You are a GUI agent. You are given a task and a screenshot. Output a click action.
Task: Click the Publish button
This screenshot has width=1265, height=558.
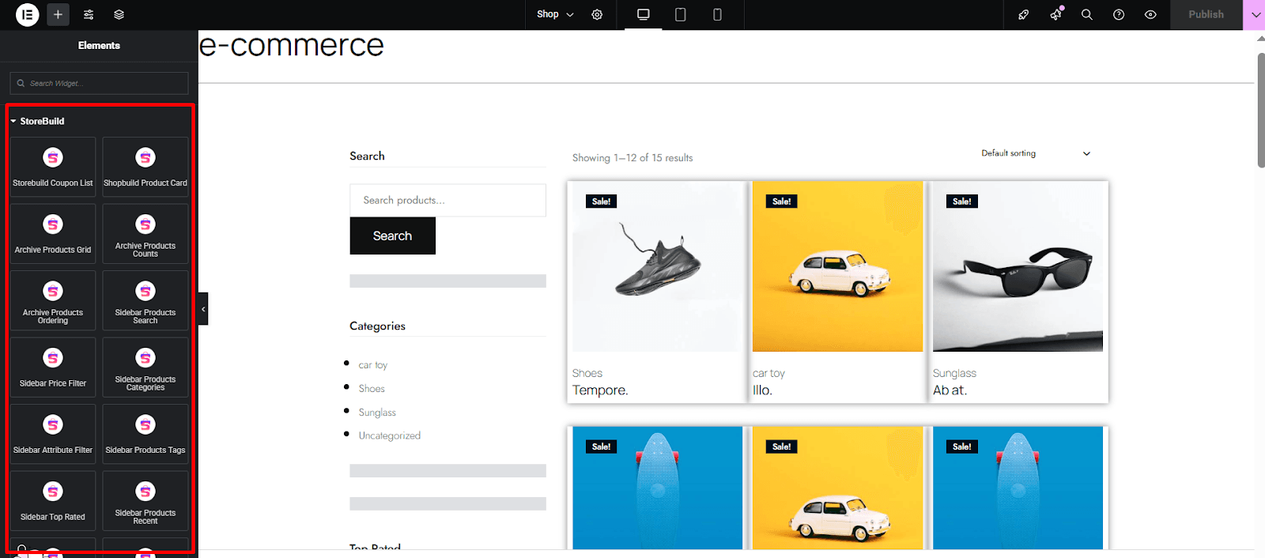click(x=1206, y=14)
